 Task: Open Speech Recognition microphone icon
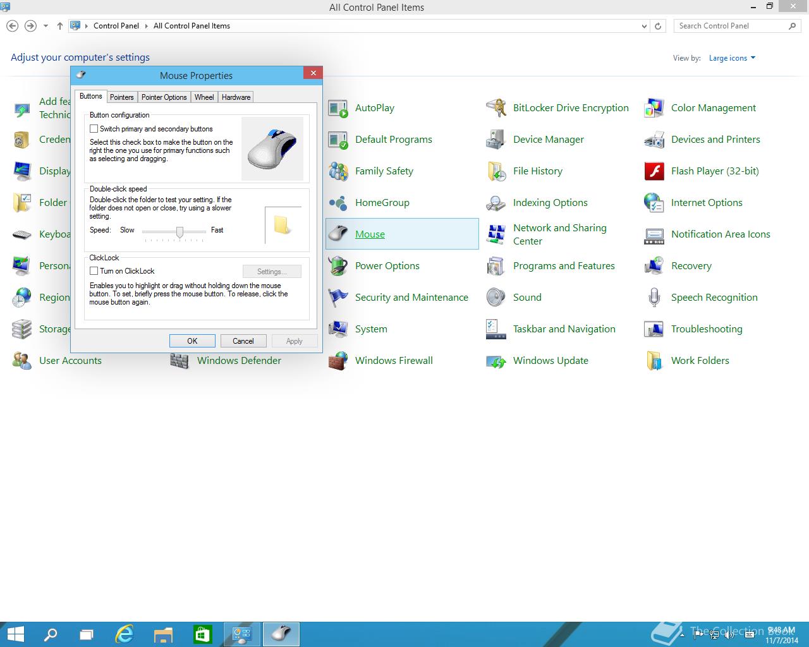654,298
